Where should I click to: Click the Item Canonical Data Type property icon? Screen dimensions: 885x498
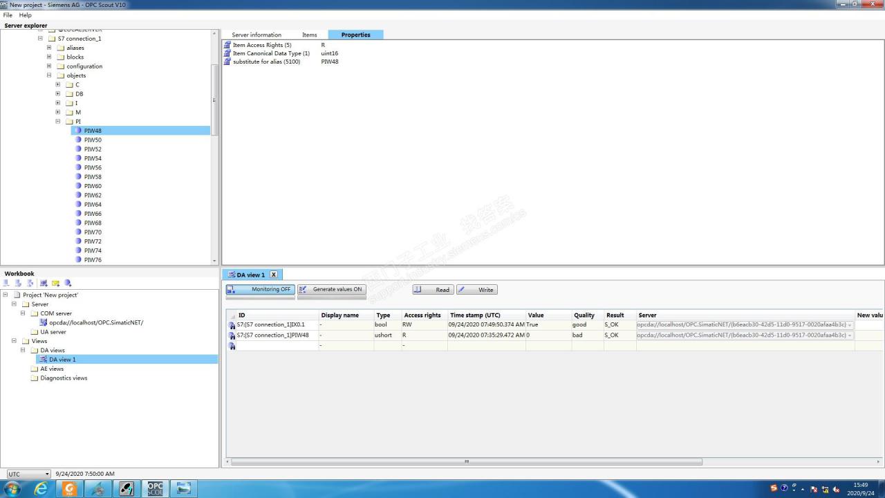pyautogui.click(x=227, y=53)
